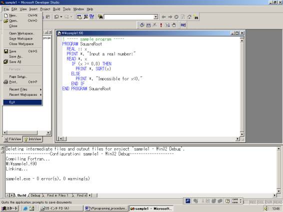Select Close Workspace in File menu
Image resolution: width=283 pixels, height=212 pixels.
coord(22,44)
